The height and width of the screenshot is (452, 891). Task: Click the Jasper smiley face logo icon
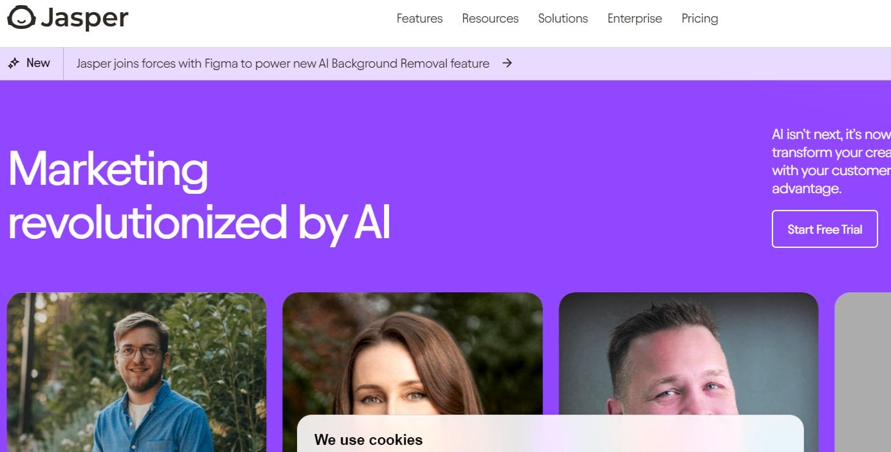pyautogui.click(x=21, y=18)
